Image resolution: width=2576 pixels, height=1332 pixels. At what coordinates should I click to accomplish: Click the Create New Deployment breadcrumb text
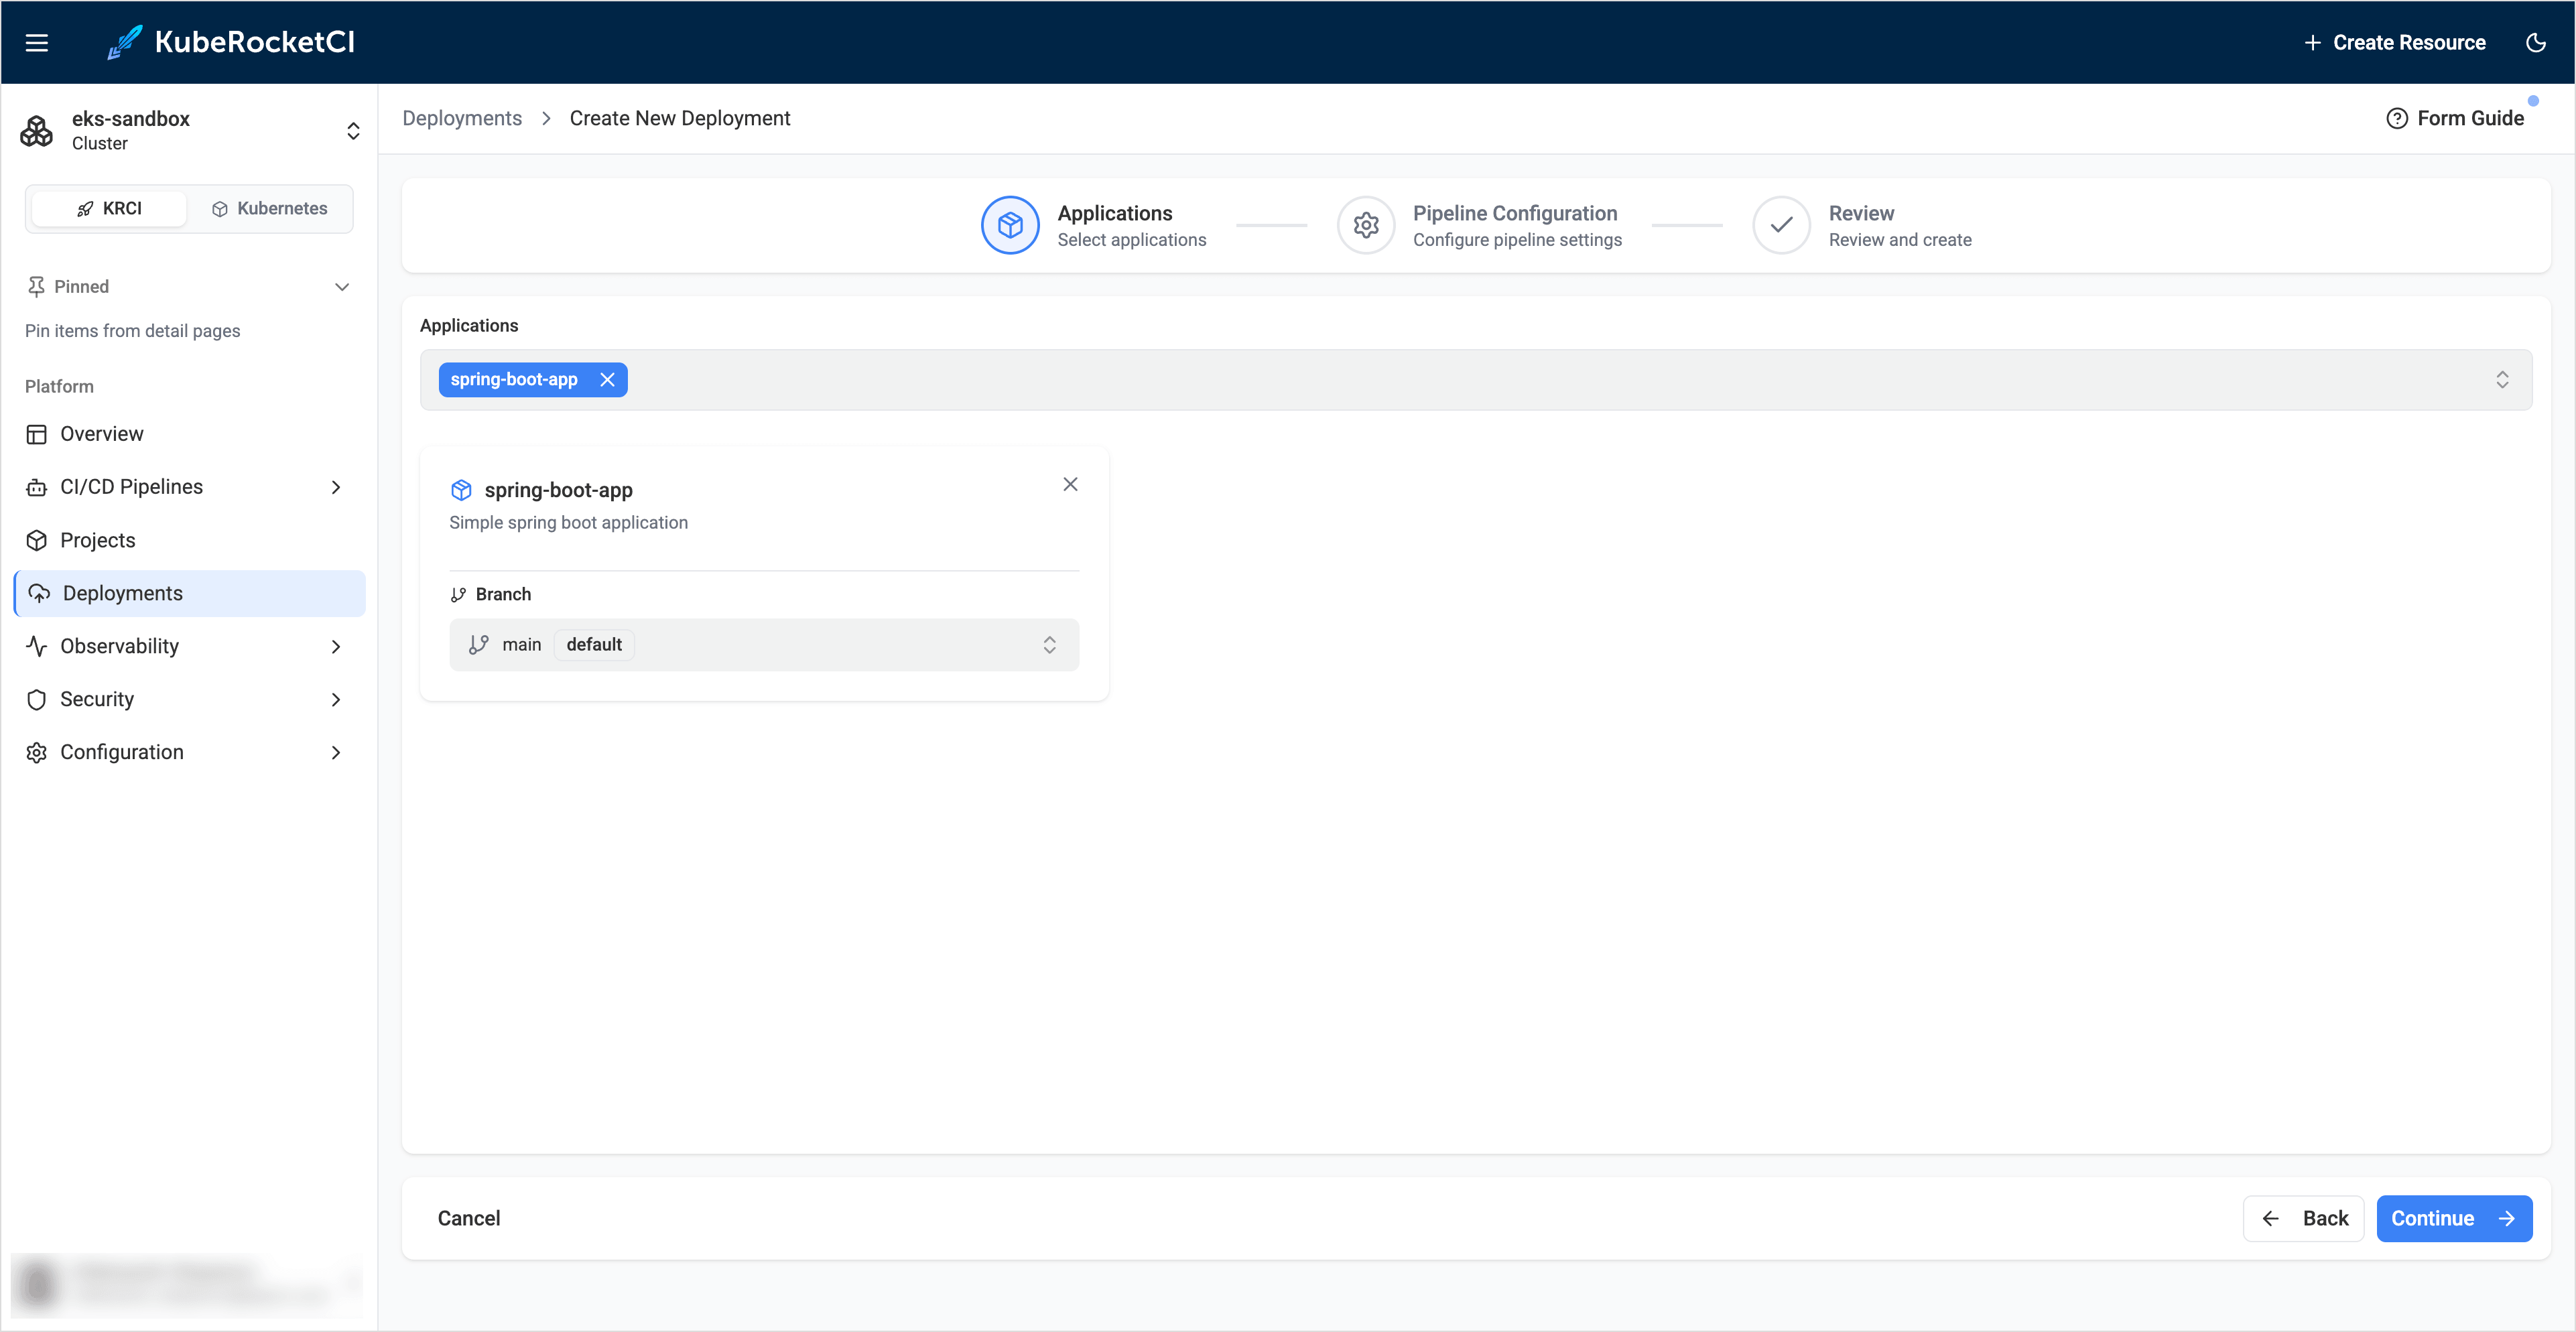click(680, 118)
